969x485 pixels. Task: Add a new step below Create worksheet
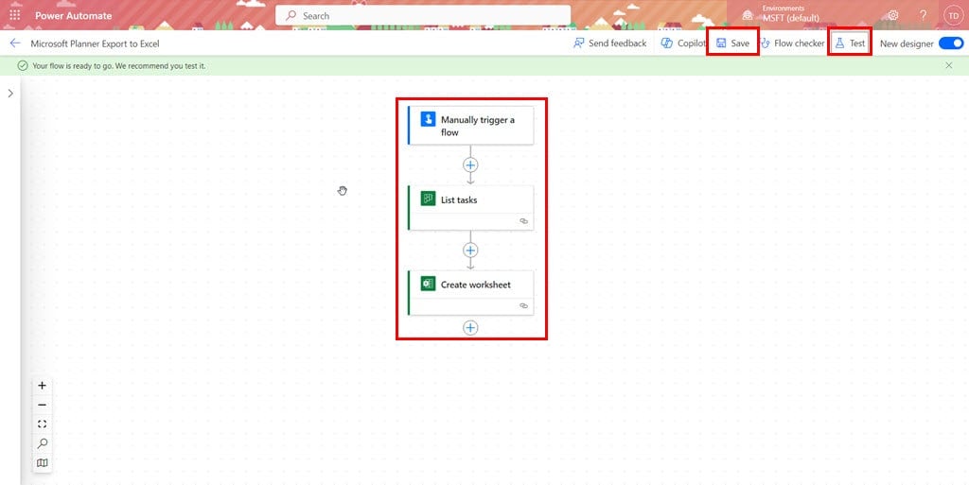470,328
